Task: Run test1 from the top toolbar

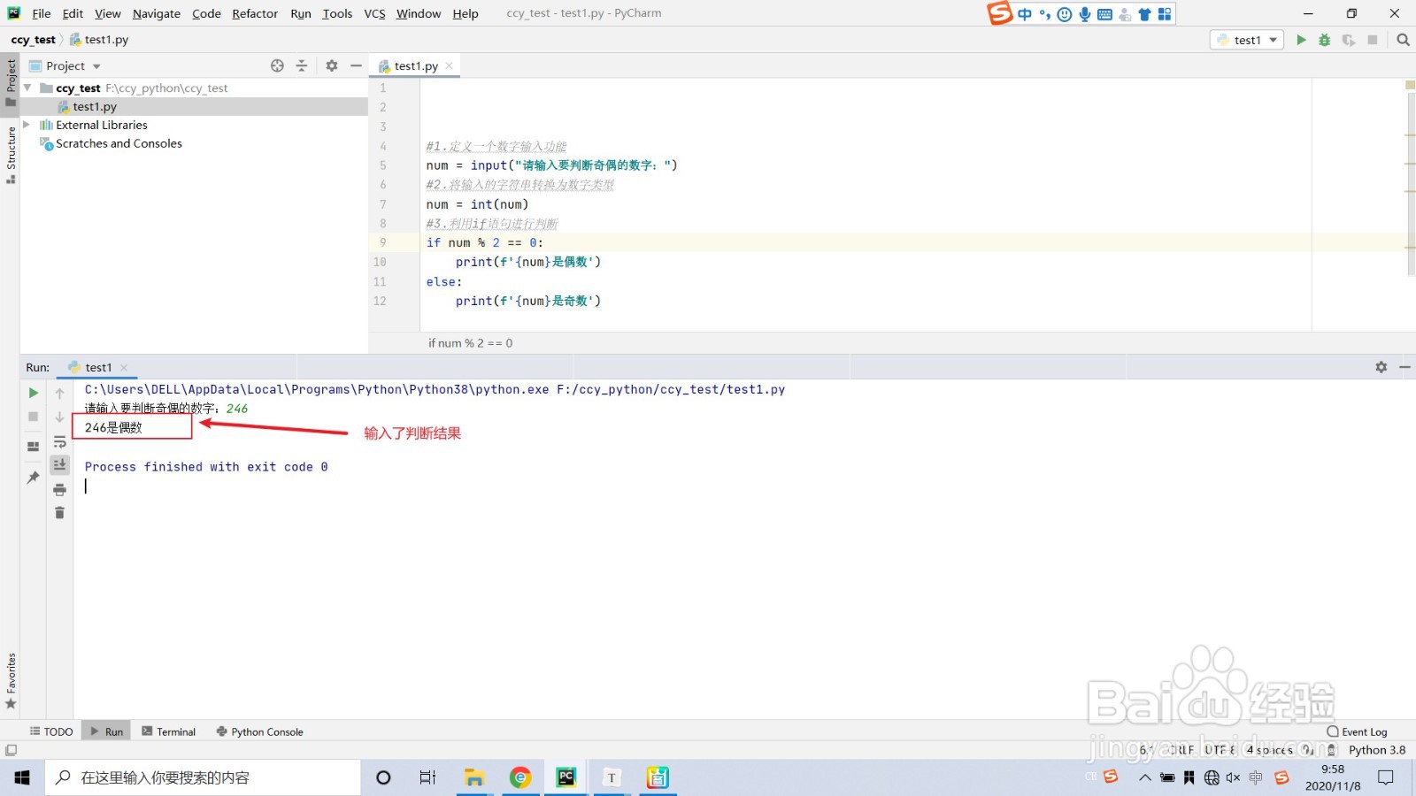Action: coord(1301,40)
